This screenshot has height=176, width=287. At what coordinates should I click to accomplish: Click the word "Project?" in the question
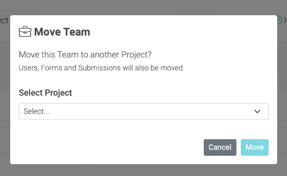point(136,55)
